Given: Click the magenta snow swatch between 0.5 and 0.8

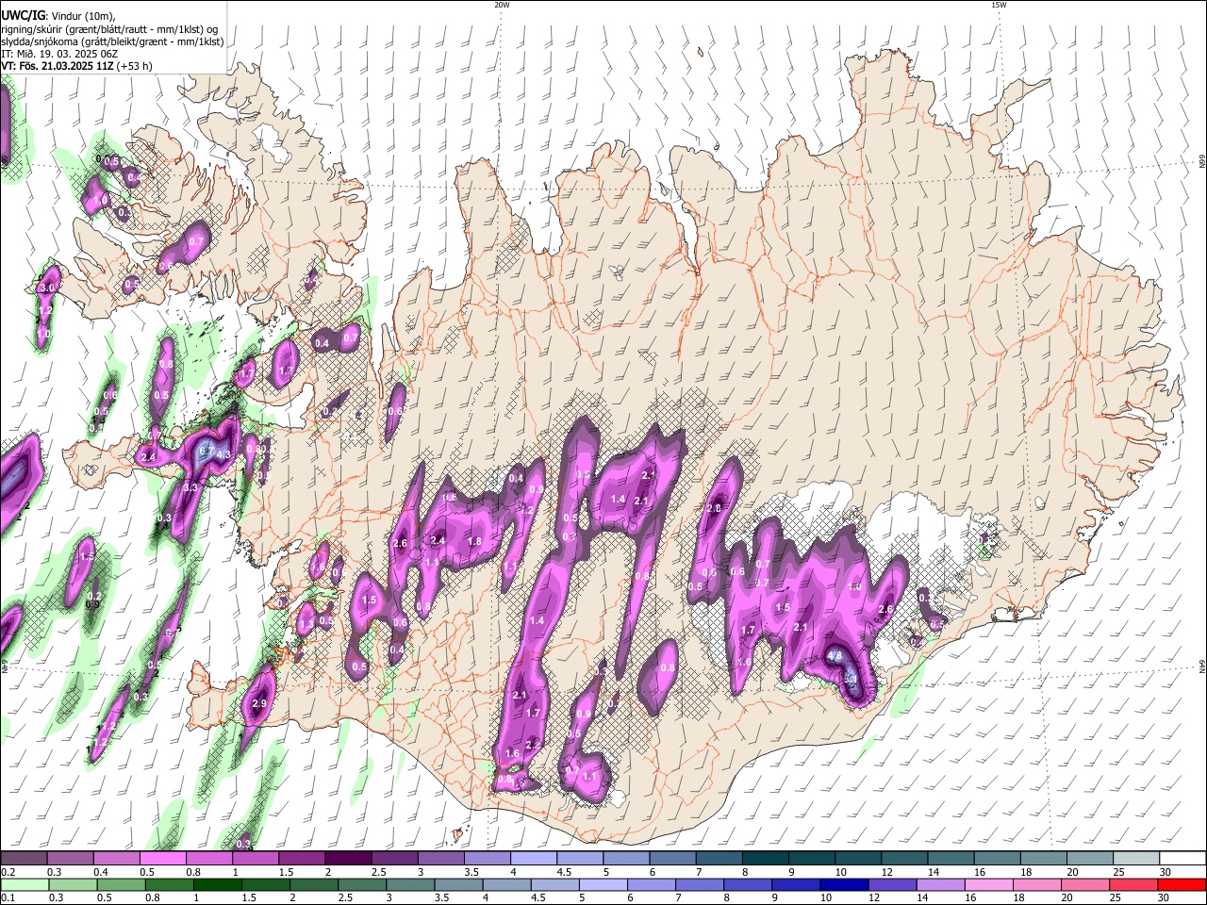Looking at the screenshot, I should [163, 858].
